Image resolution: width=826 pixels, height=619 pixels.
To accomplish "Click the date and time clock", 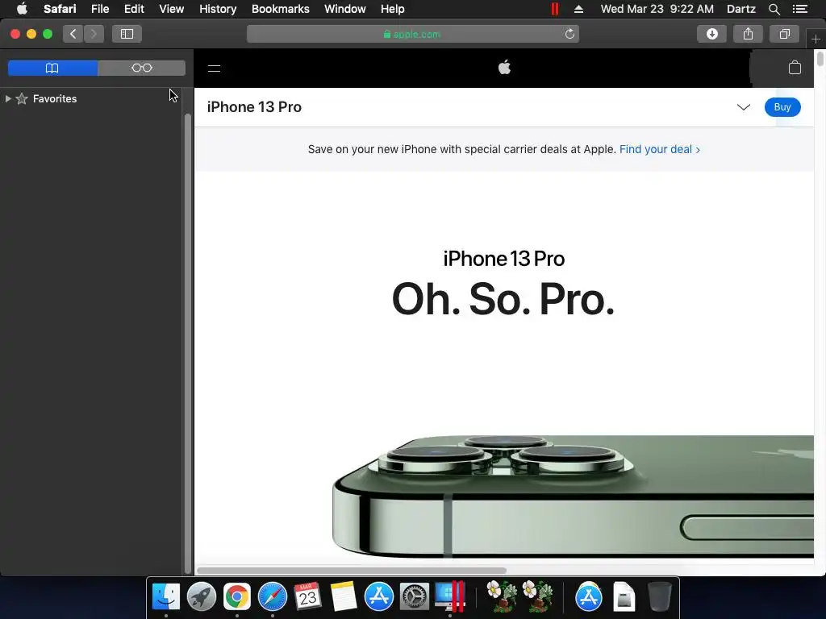I will (x=657, y=9).
